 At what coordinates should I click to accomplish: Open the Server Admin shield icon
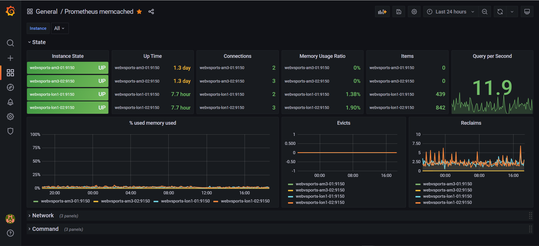coord(10,131)
